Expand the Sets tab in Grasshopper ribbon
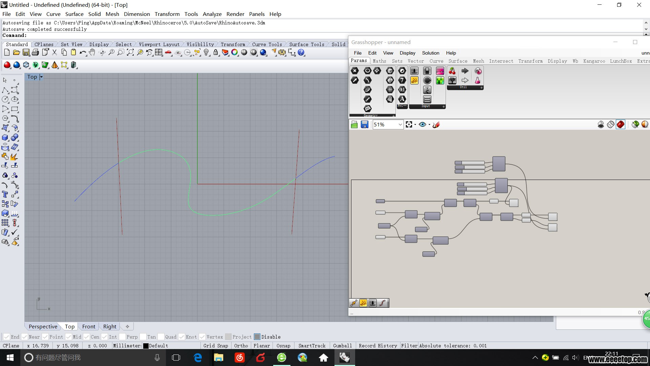 click(397, 61)
